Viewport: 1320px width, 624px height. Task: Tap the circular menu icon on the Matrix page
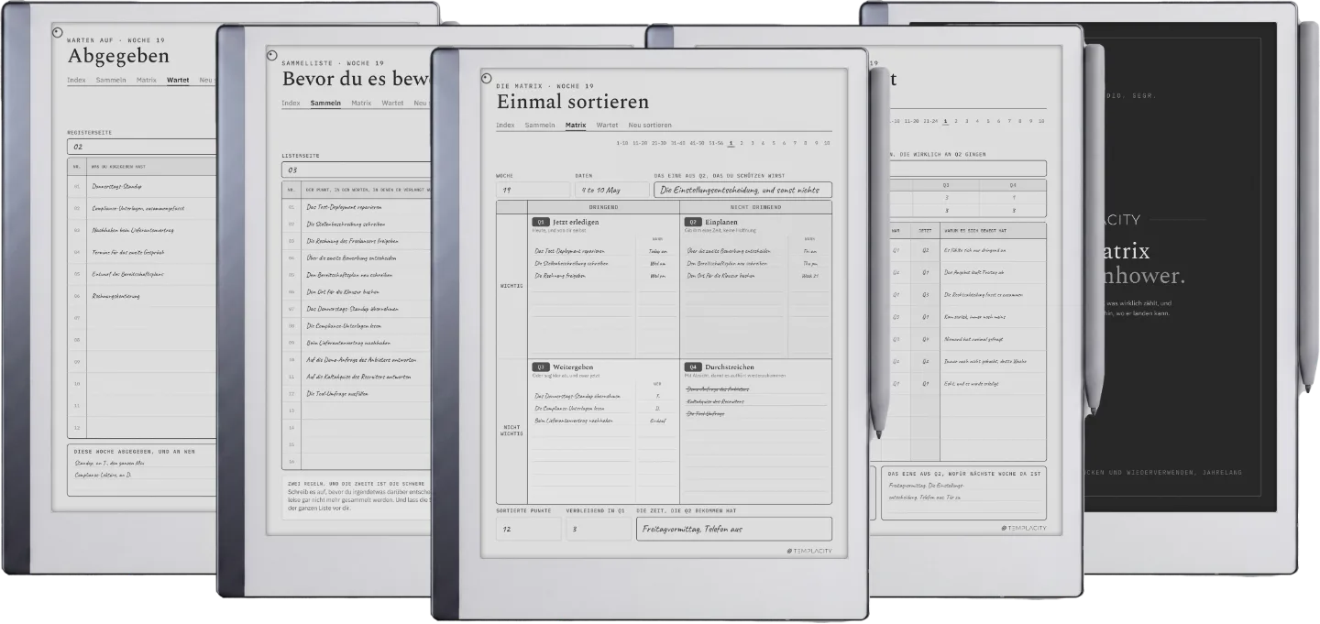click(486, 78)
